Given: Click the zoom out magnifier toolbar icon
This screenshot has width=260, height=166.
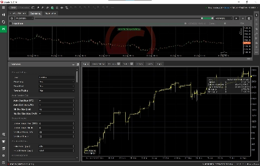Looking at the screenshot, I should (x=42, y=8).
